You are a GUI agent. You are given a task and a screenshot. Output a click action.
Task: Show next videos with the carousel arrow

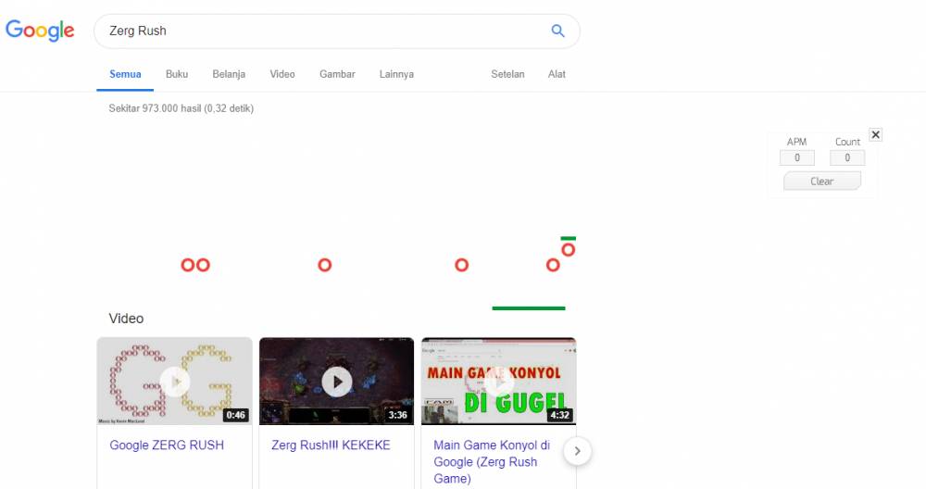pyautogui.click(x=577, y=451)
